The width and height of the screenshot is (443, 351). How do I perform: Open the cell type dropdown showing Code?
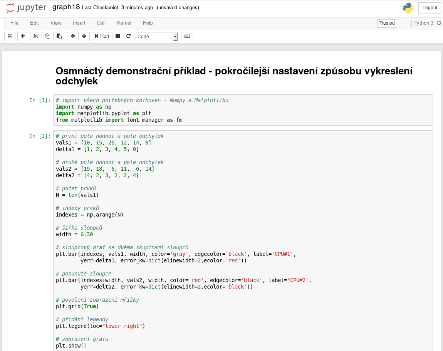click(157, 37)
